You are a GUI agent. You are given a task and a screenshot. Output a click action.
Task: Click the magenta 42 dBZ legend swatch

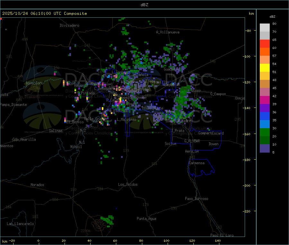pyautogui.click(x=265, y=100)
